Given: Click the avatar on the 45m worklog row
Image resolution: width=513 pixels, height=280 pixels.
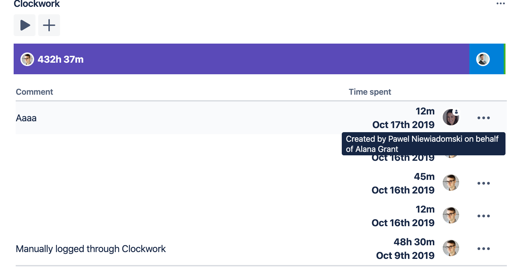Looking at the screenshot, I should [451, 183].
